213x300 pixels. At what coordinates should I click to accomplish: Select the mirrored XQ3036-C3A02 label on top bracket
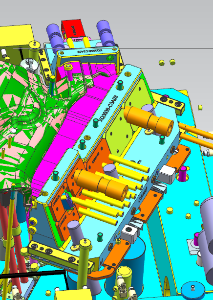[90, 51]
